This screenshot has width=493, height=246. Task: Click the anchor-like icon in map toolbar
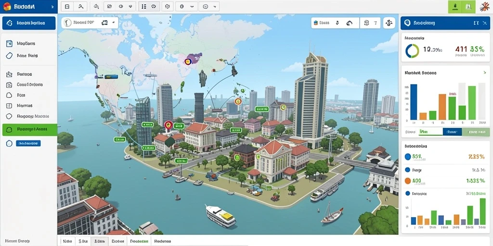click(337, 23)
